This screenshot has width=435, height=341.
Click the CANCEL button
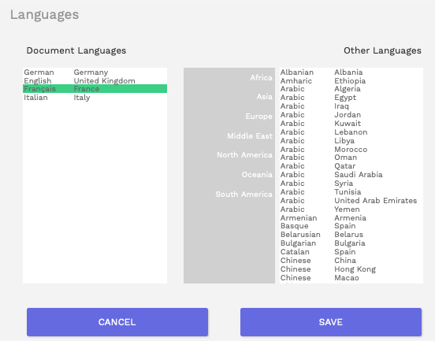(x=117, y=322)
